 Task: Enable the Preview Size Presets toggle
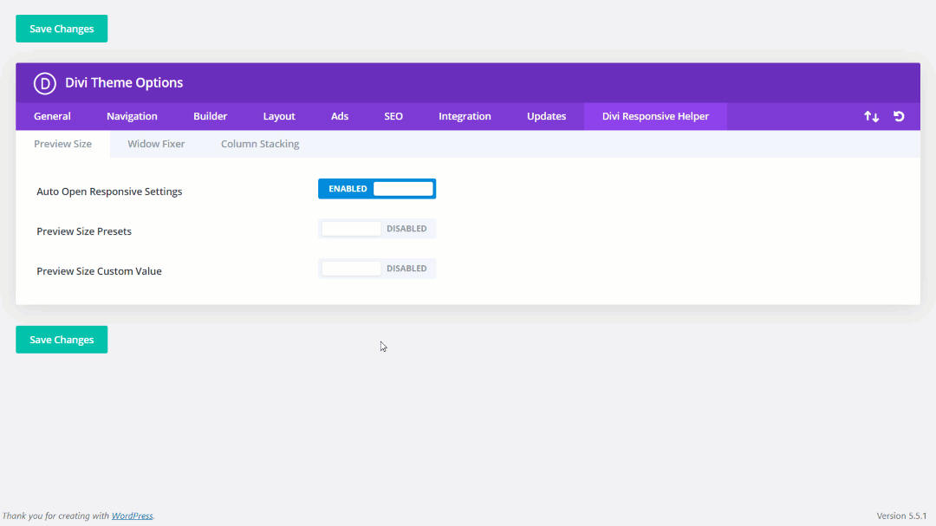[377, 229]
